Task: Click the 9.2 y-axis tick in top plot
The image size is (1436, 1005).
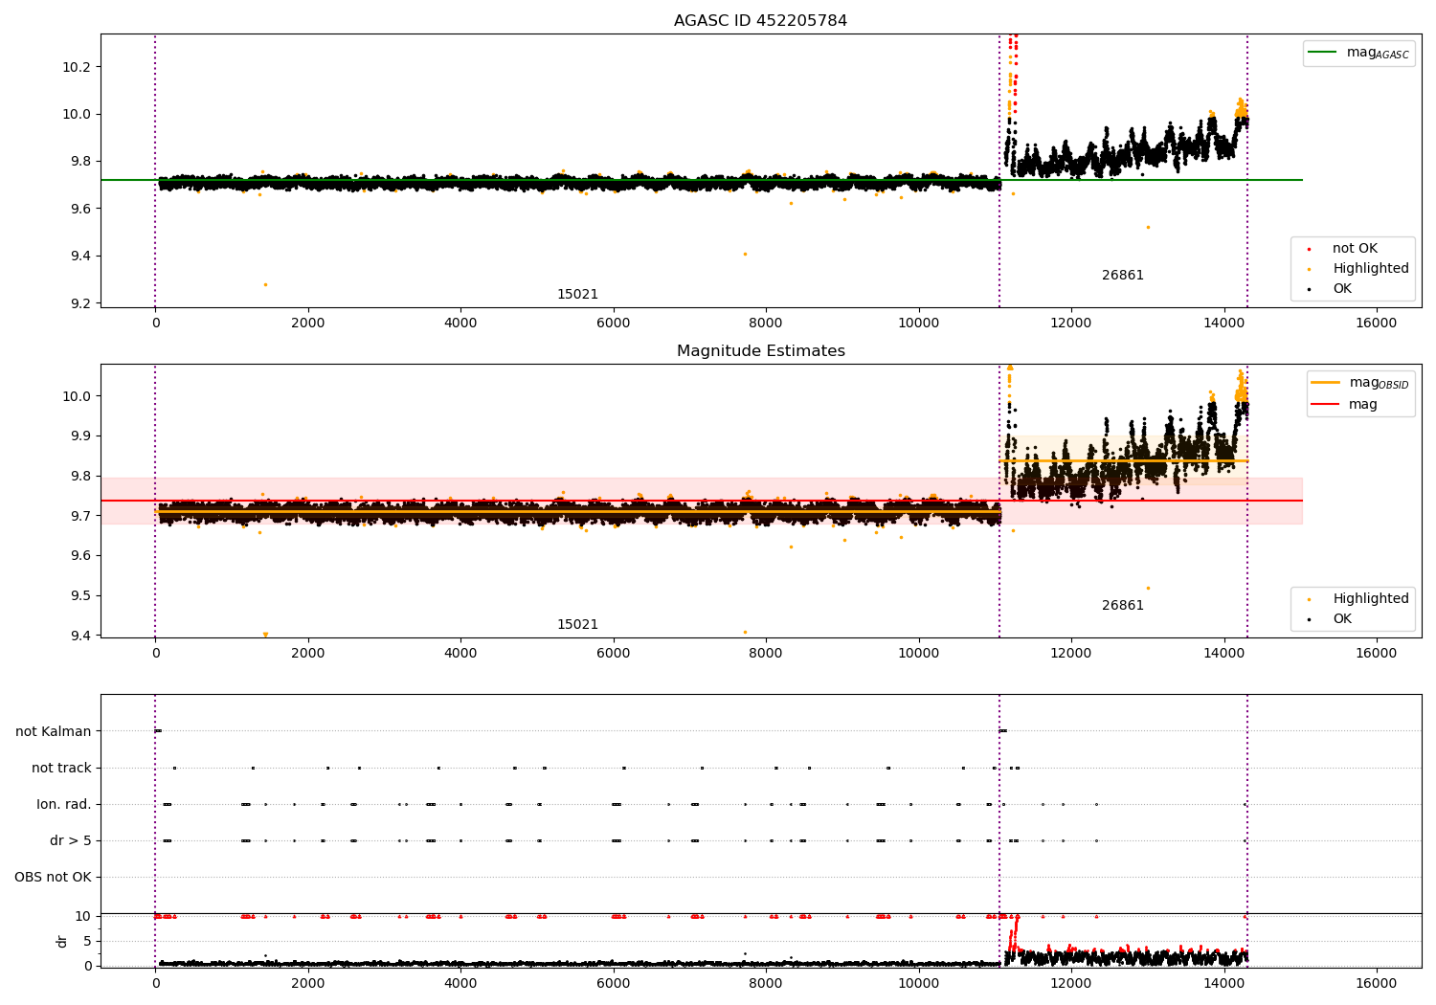Action: [80, 303]
